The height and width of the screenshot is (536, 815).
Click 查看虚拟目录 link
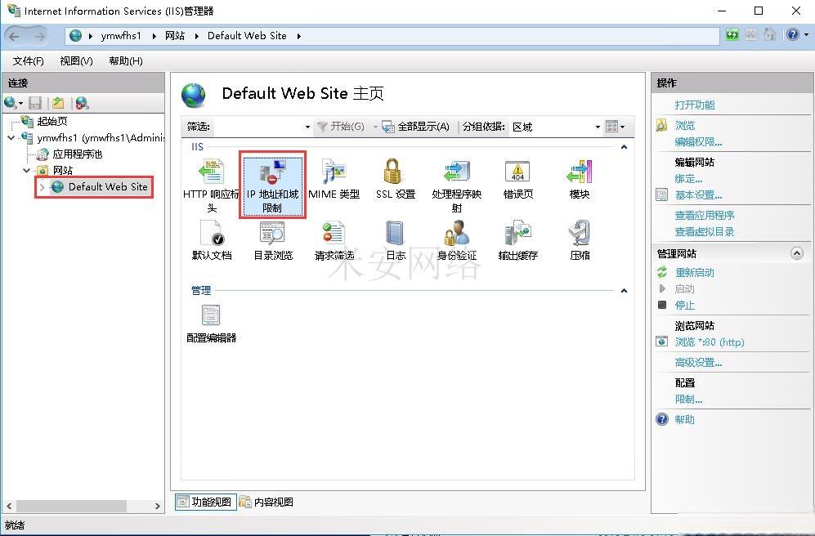(x=705, y=232)
